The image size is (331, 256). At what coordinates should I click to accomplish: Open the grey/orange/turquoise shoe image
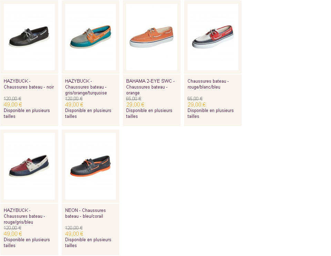[91, 37]
